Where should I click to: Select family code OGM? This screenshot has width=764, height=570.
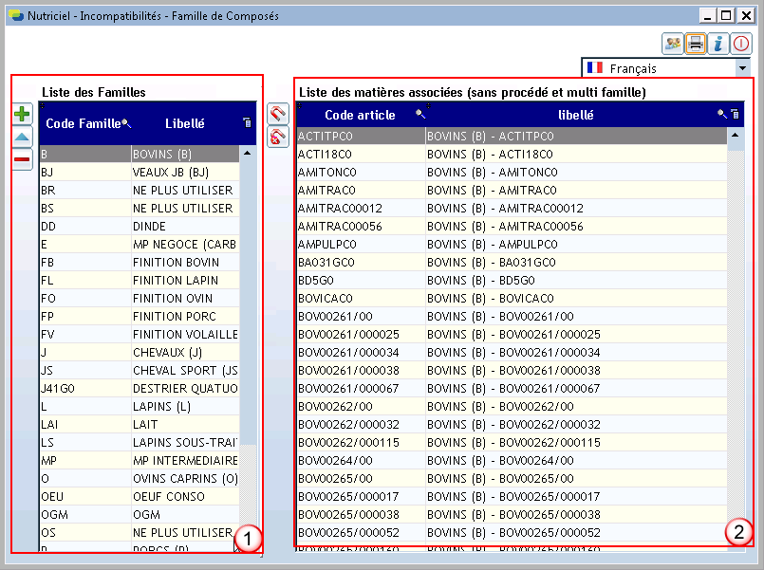(55, 514)
